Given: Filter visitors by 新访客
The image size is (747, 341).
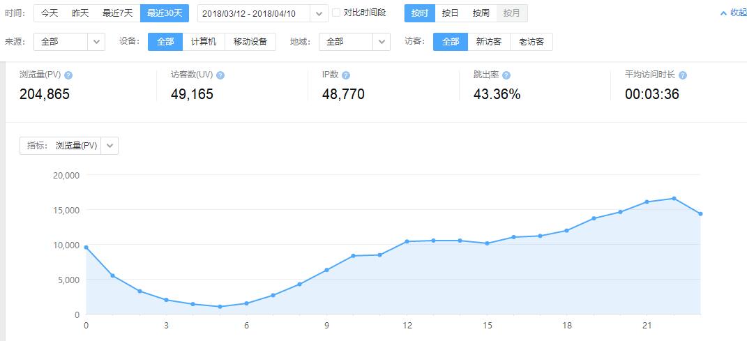Looking at the screenshot, I should [x=489, y=42].
